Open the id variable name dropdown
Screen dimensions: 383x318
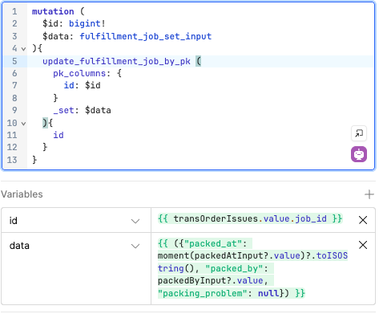point(135,221)
